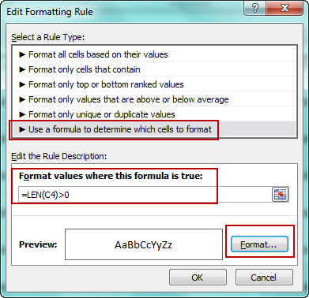Select 'Format only unique or duplicate values'
The height and width of the screenshot is (298, 309).
(154, 114)
